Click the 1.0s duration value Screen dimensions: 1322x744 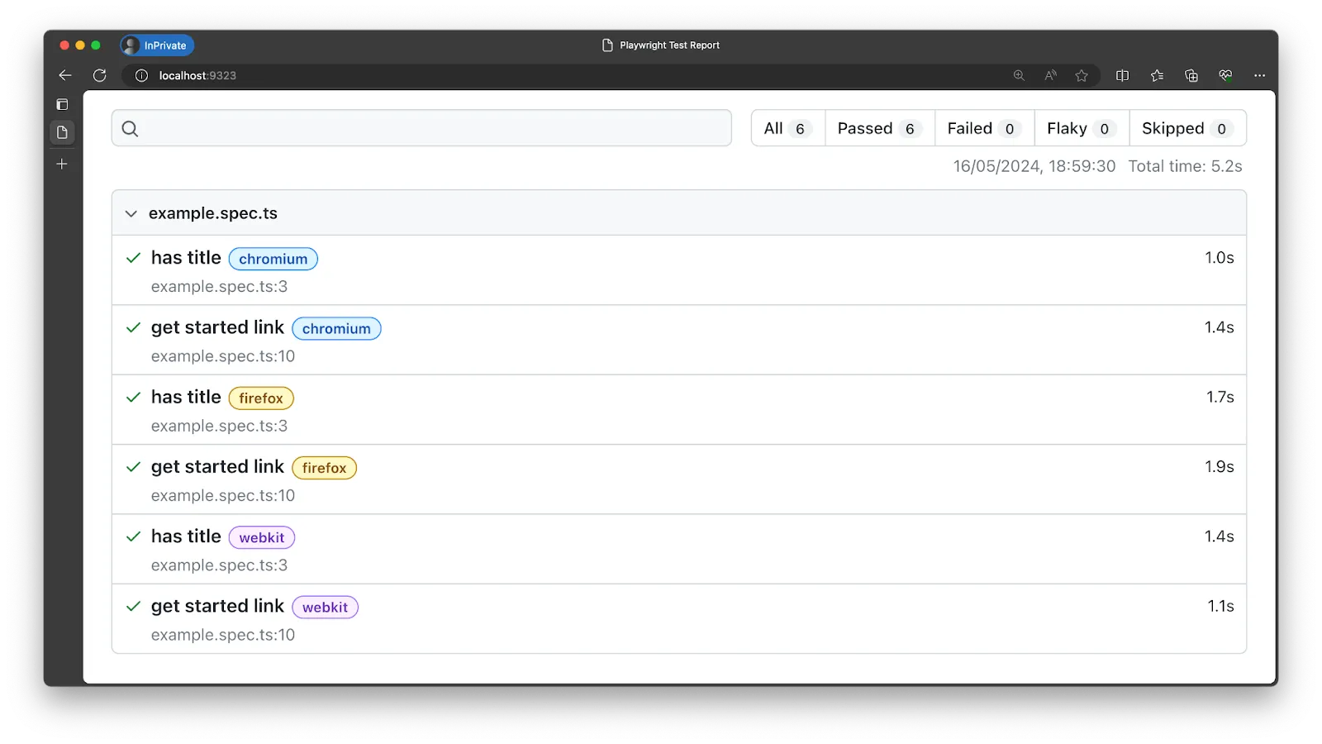click(x=1219, y=258)
